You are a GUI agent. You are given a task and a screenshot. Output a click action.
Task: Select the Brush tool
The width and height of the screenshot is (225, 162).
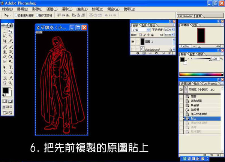pyautogui.click(x=10, y=46)
